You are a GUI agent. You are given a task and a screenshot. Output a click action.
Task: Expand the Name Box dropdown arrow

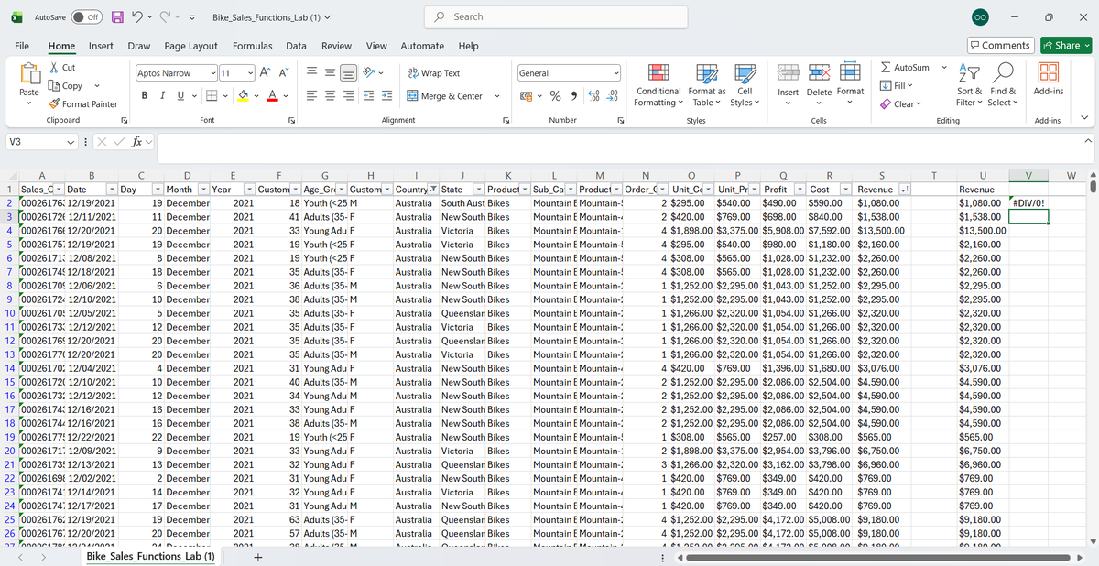71,142
